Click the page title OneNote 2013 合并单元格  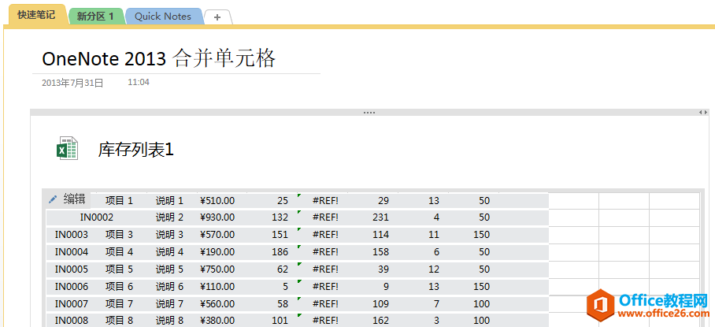(159, 59)
